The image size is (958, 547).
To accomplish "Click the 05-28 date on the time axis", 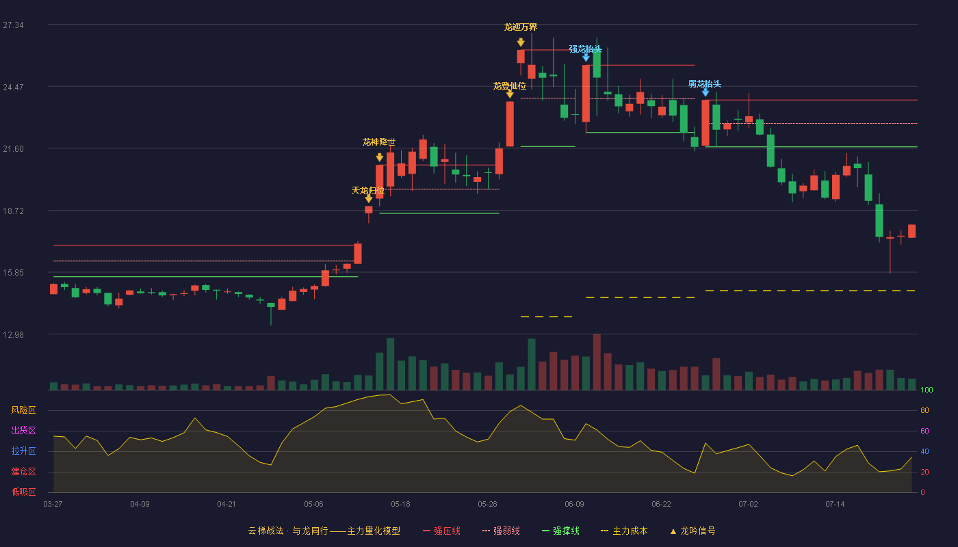I will pos(487,504).
